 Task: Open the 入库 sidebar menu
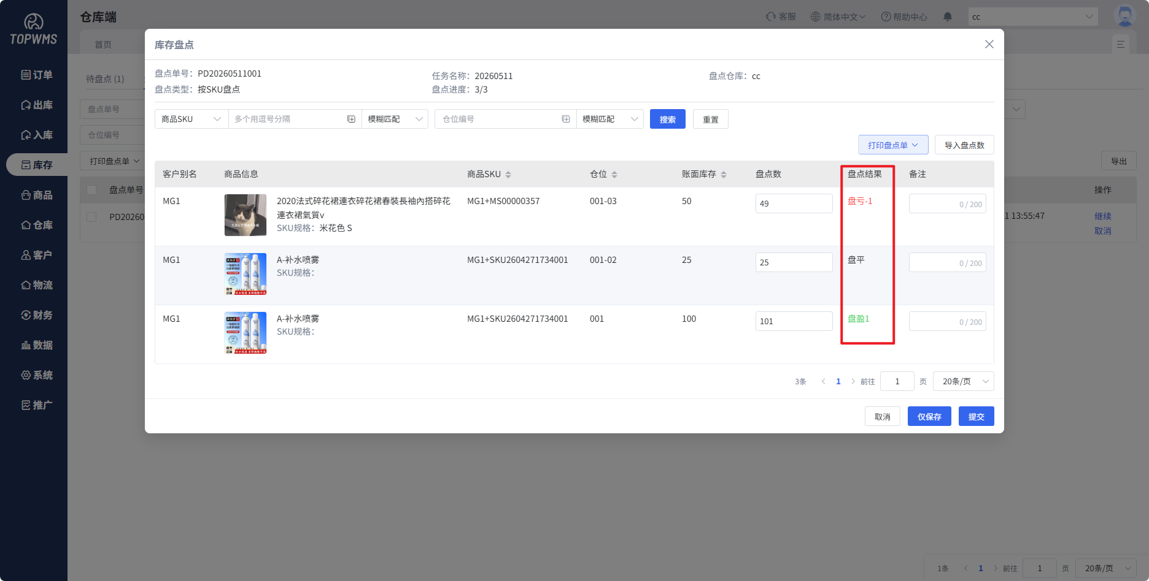tap(36, 135)
